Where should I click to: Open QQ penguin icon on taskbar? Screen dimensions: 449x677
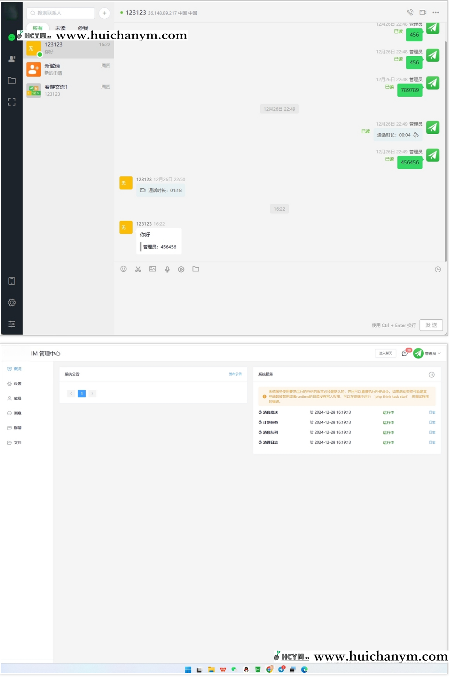(x=246, y=670)
